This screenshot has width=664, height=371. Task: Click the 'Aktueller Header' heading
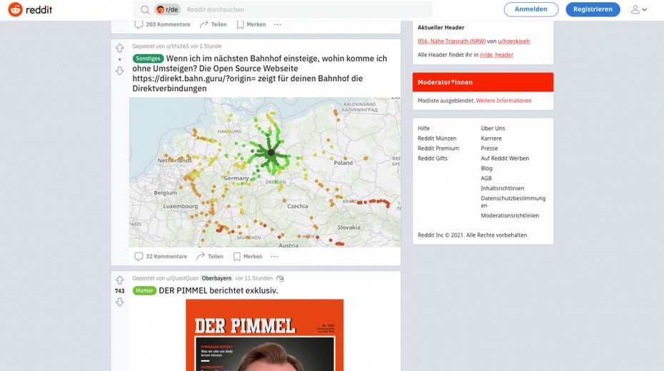[x=441, y=28]
